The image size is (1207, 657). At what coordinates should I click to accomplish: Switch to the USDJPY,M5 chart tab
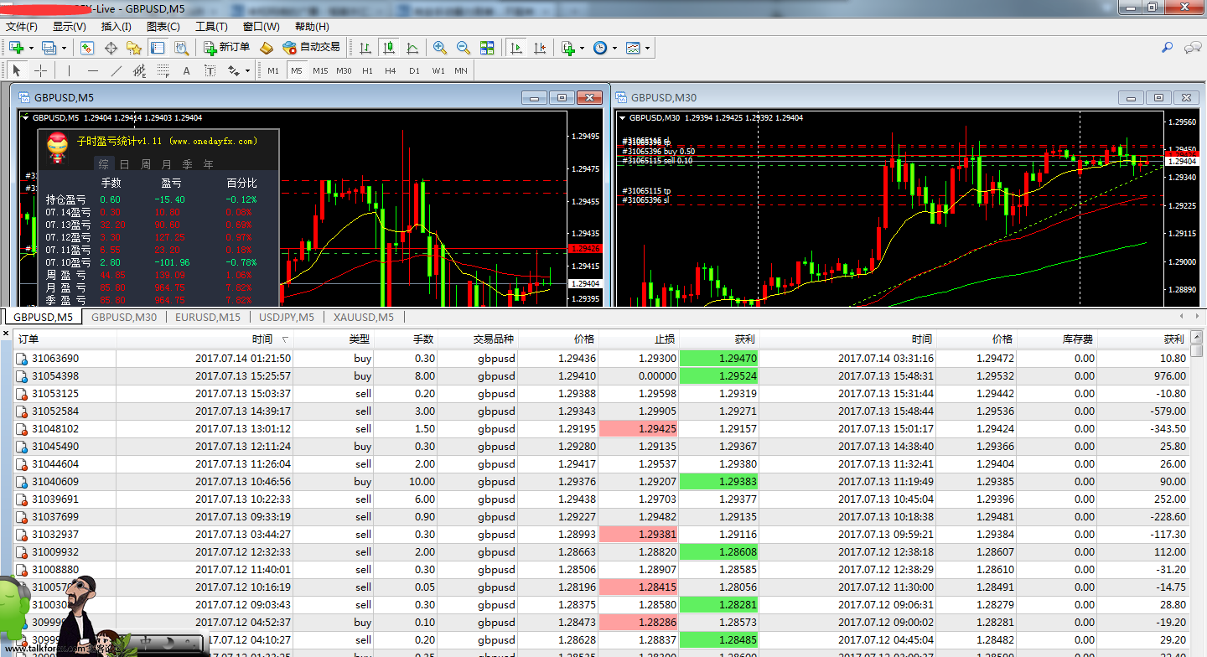(x=287, y=317)
